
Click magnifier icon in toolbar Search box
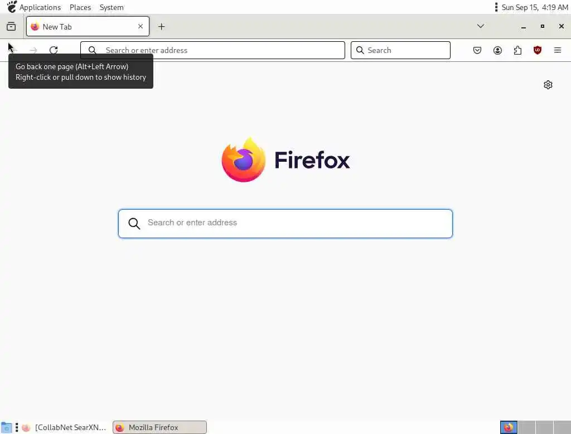(360, 50)
